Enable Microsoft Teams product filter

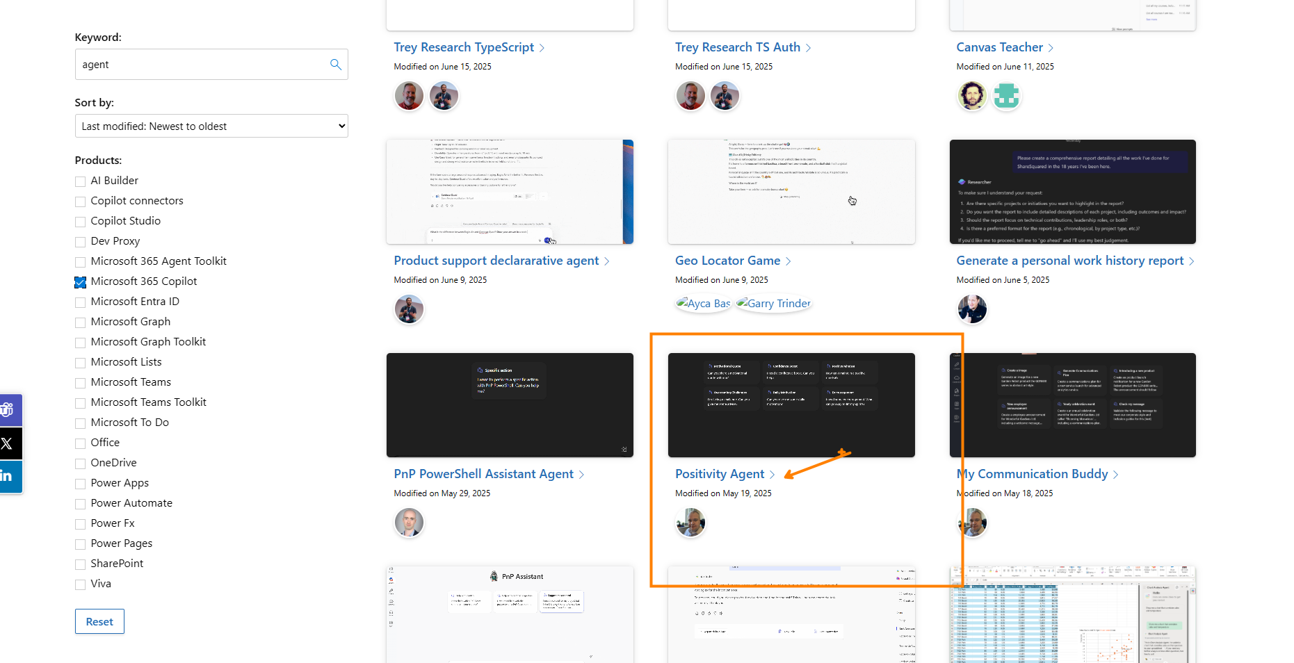[x=81, y=383]
